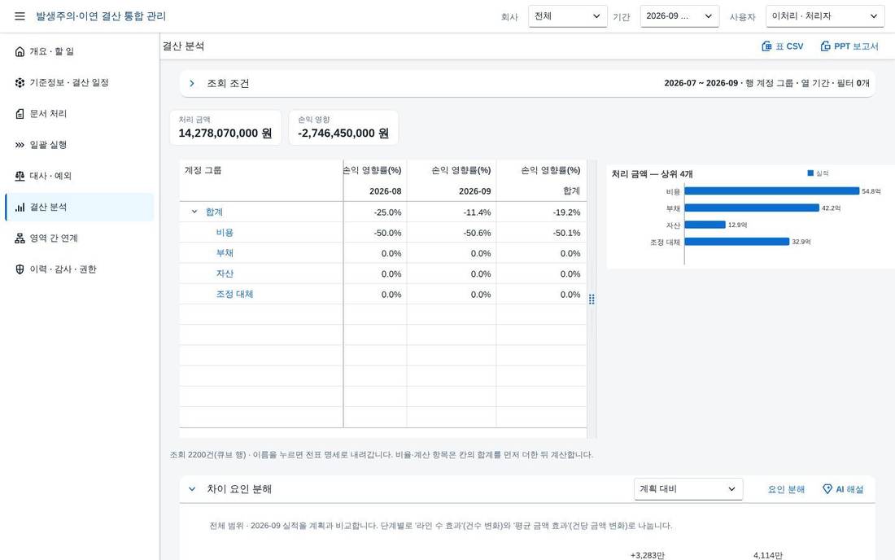The image size is (895, 560).
Task: Open 비용 account group link
Action: 225,232
